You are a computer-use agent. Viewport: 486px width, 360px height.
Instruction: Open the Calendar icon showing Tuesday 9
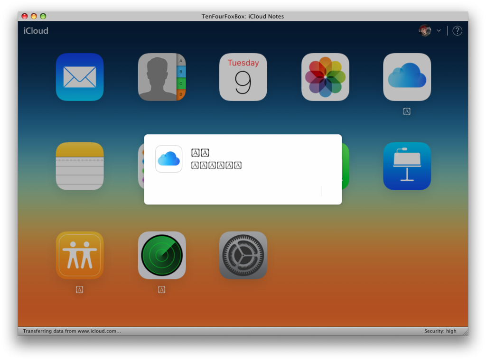(243, 77)
